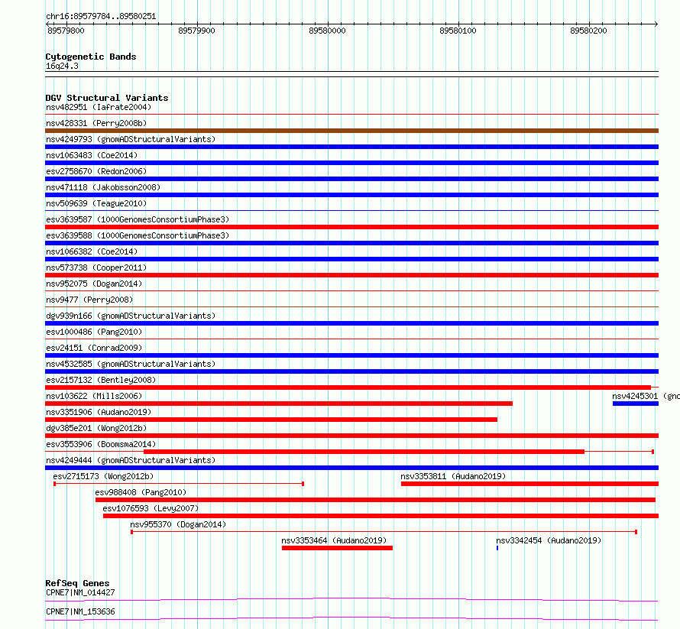Select red bar for esv3639587 1000Genomes variant

[351, 227]
